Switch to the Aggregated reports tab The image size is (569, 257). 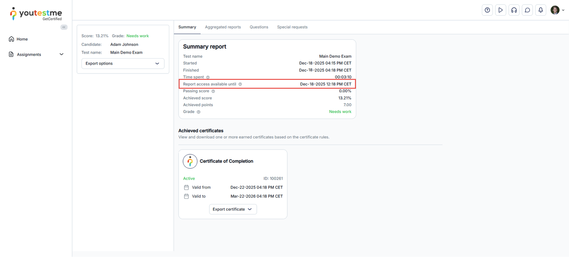pyautogui.click(x=223, y=27)
